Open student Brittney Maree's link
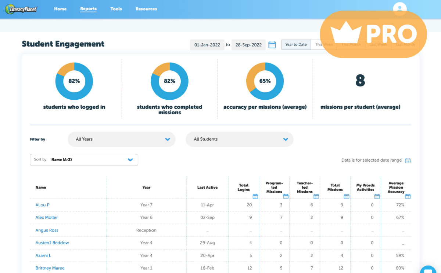 [x=50, y=268]
